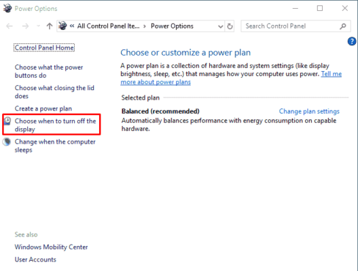The width and height of the screenshot is (358, 271).
Task: Select Create a power plan
Action: pos(43,108)
